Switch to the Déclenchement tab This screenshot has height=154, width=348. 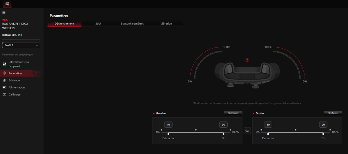(x=64, y=24)
